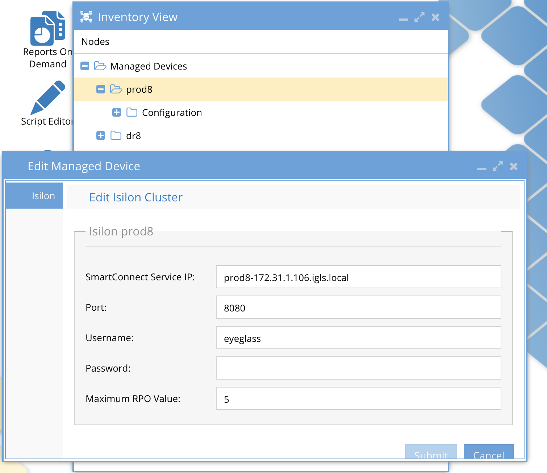Click the Isilon prod8 group title
Viewport: 547px width, 473px height.
point(121,231)
